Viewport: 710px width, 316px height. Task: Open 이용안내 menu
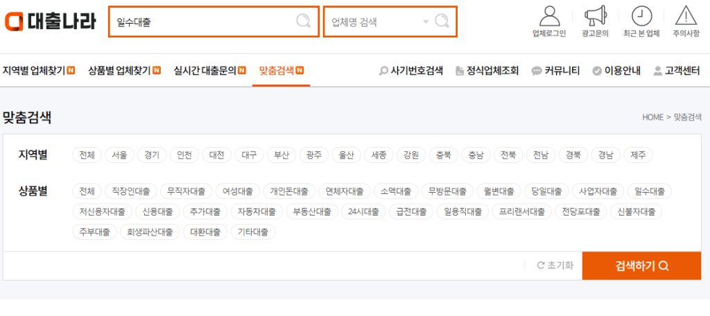tap(616, 71)
